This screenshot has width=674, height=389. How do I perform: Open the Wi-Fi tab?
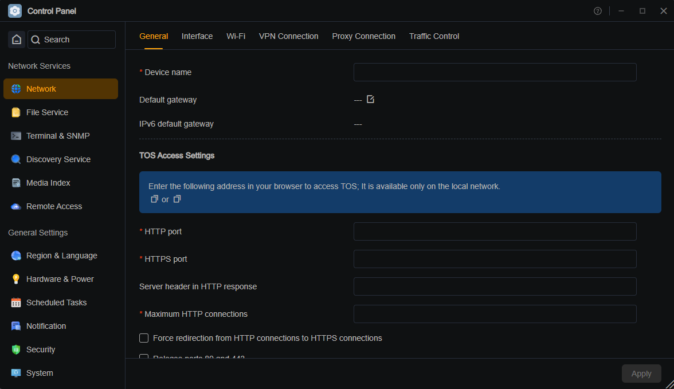[x=236, y=37]
